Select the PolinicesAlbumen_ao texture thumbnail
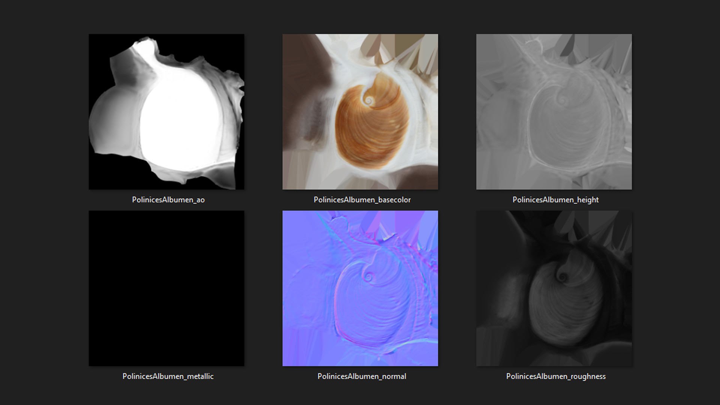Image resolution: width=720 pixels, height=405 pixels. (166, 112)
